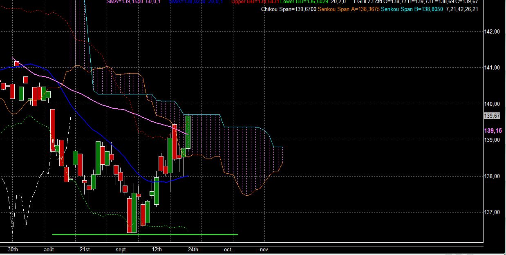Image resolution: width=506 pixels, height=255 pixels.
Task: Select the latest tall green candle
Action: [x=188, y=132]
